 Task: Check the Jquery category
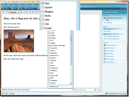(50, 50)
